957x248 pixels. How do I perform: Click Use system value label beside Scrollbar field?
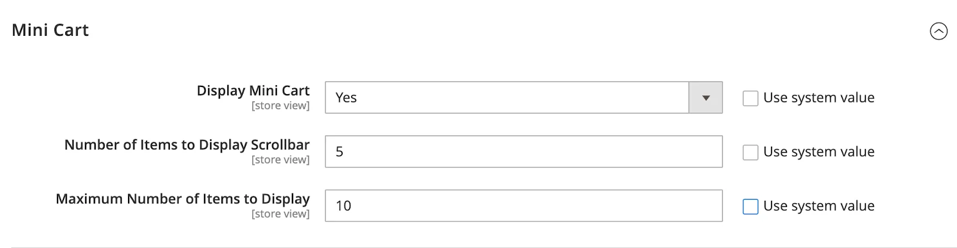click(818, 152)
